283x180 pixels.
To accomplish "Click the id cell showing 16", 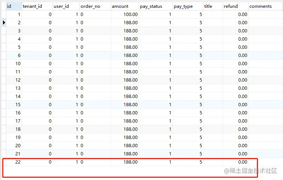I will pyautogui.click(x=14, y=113).
